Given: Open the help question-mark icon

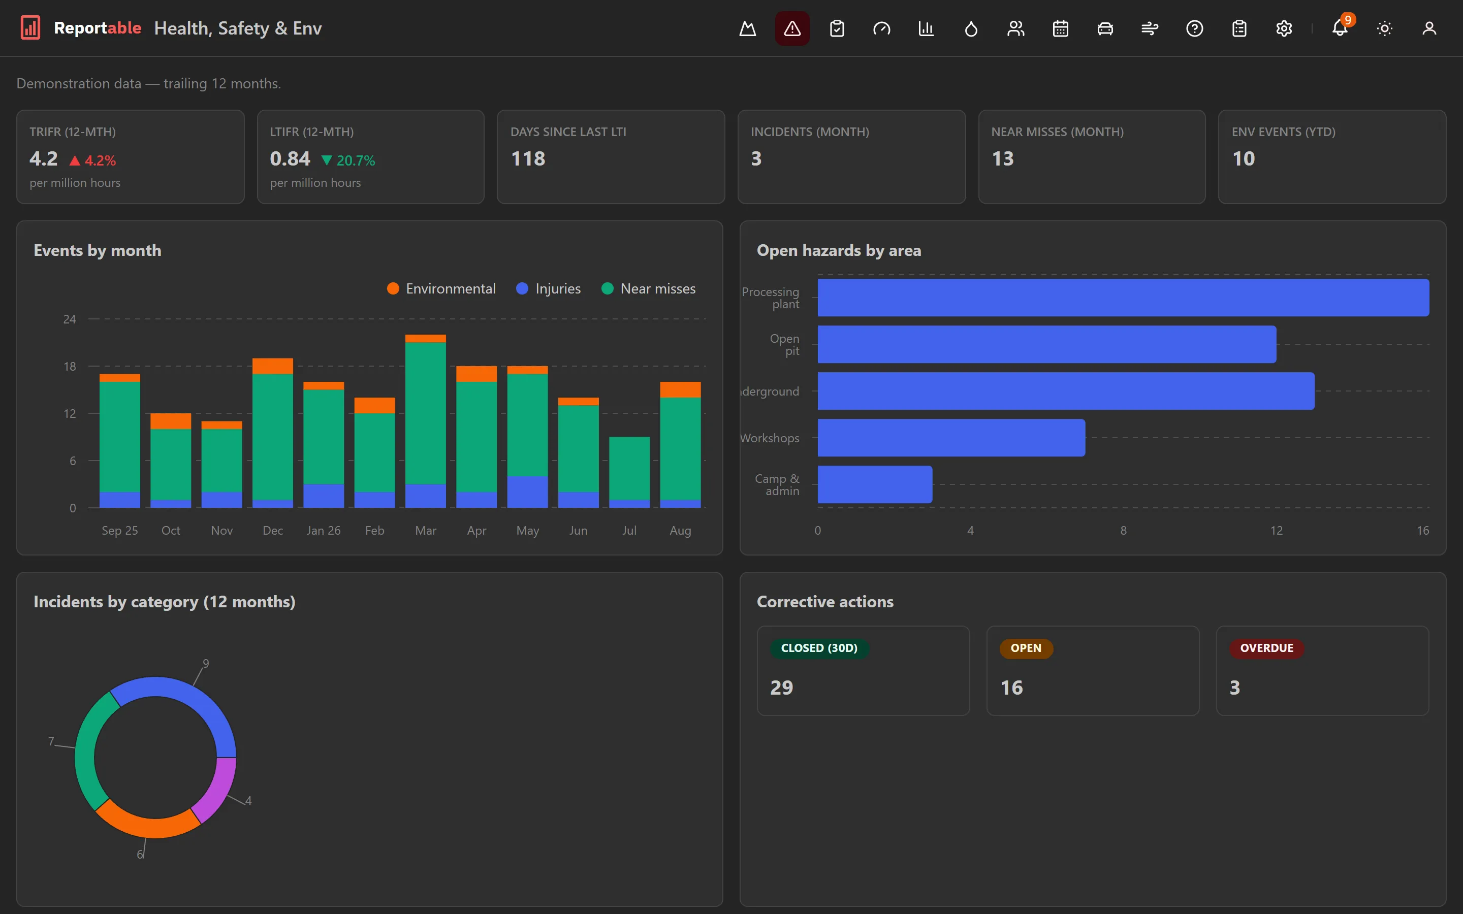Looking at the screenshot, I should coord(1195,28).
